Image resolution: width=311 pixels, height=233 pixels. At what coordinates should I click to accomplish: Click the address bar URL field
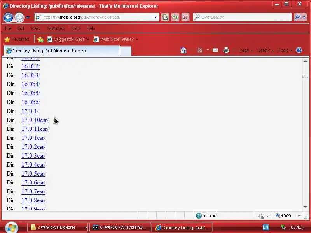[x=94, y=17]
